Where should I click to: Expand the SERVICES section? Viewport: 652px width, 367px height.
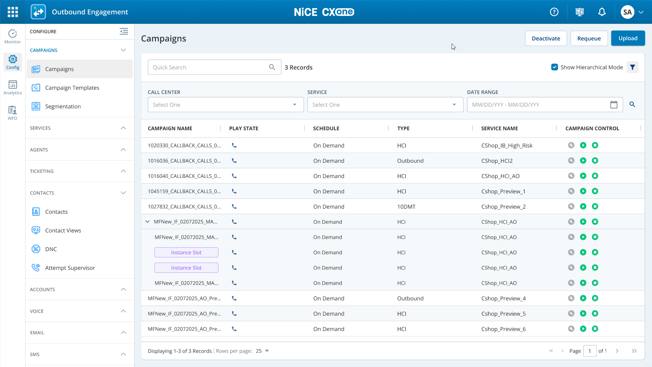click(123, 128)
